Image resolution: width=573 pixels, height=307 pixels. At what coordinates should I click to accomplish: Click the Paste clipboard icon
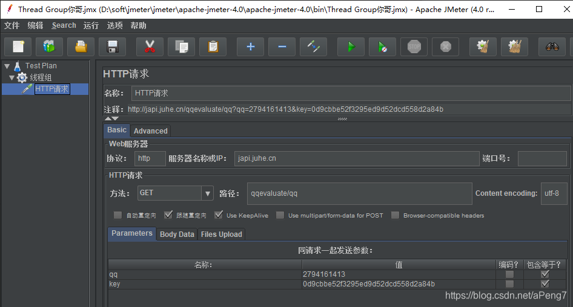213,47
